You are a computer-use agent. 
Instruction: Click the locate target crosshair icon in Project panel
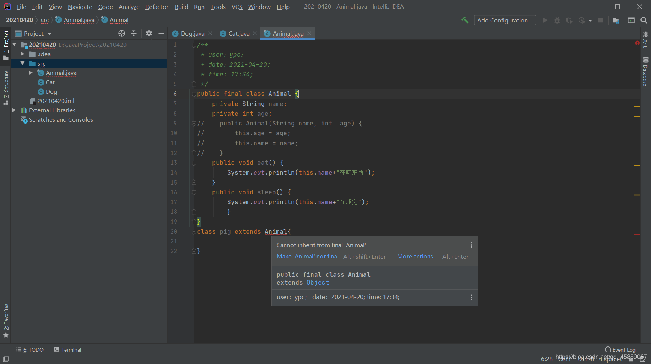(x=122, y=33)
